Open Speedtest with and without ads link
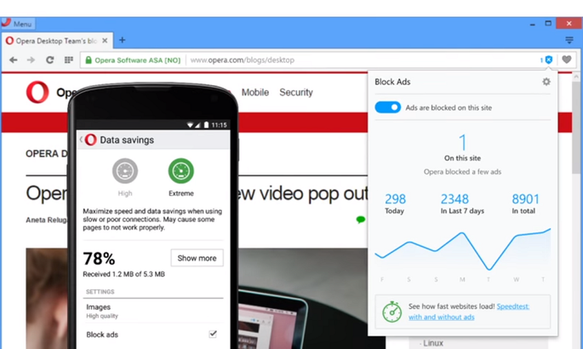The height and width of the screenshot is (349, 583). pyautogui.click(x=469, y=312)
